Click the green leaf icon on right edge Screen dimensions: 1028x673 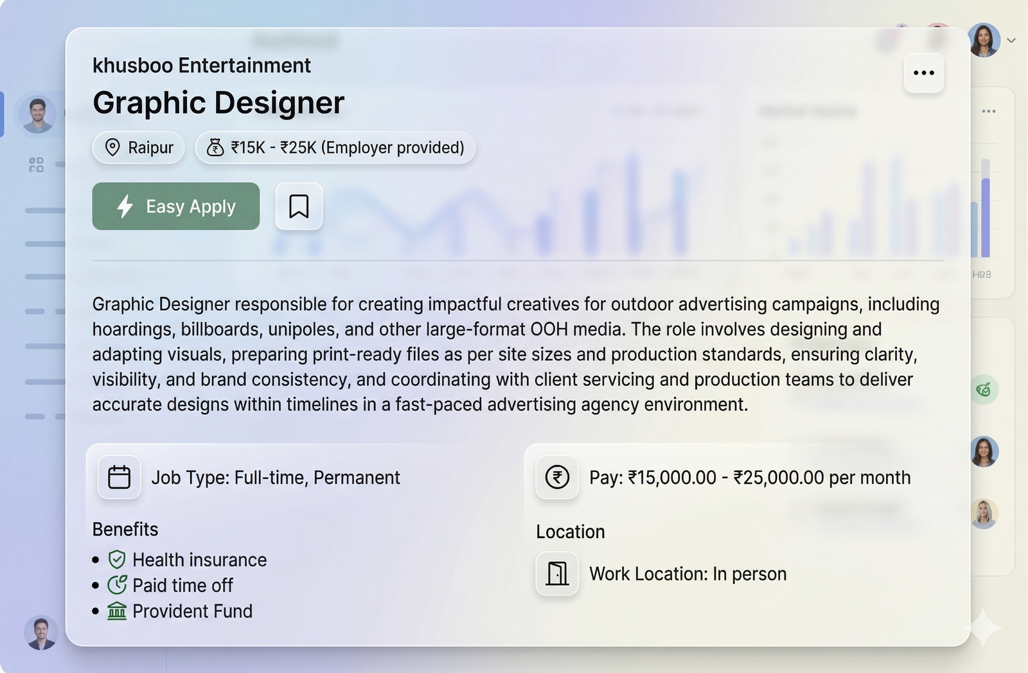coord(983,390)
